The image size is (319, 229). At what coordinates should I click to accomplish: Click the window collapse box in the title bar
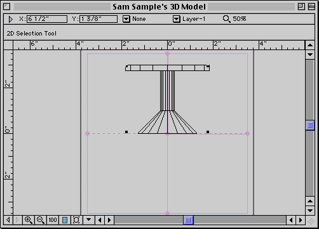pyautogui.click(x=311, y=7)
